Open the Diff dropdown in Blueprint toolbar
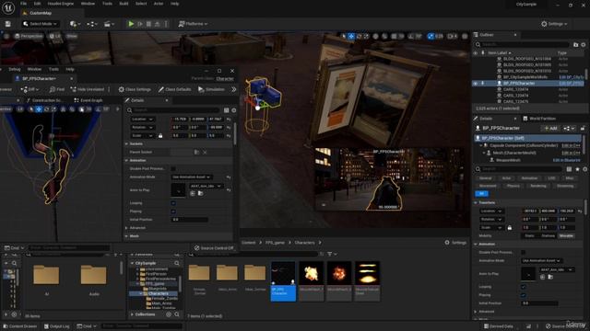 29,89
